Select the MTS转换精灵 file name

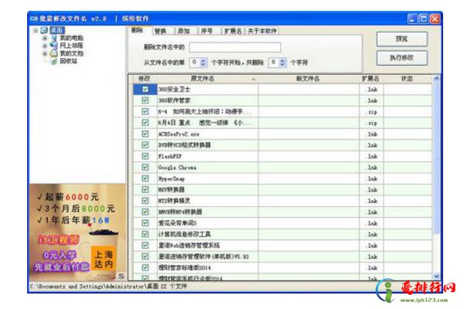[x=174, y=201]
